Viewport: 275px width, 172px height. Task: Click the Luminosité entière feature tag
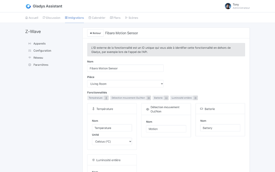point(184,98)
